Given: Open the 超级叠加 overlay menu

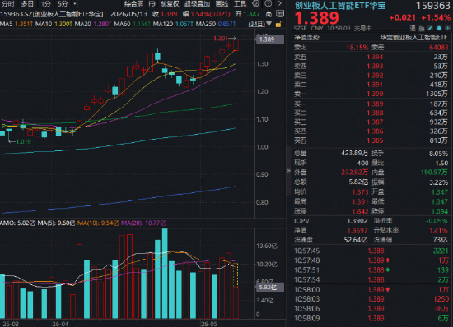Looking at the screenshot, I should (197, 4).
